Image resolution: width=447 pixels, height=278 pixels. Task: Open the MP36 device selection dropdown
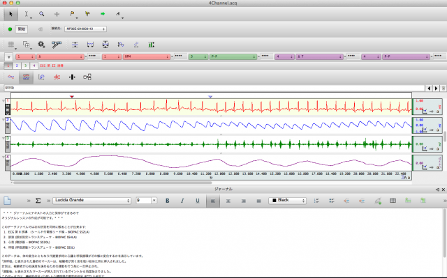coord(85,29)
